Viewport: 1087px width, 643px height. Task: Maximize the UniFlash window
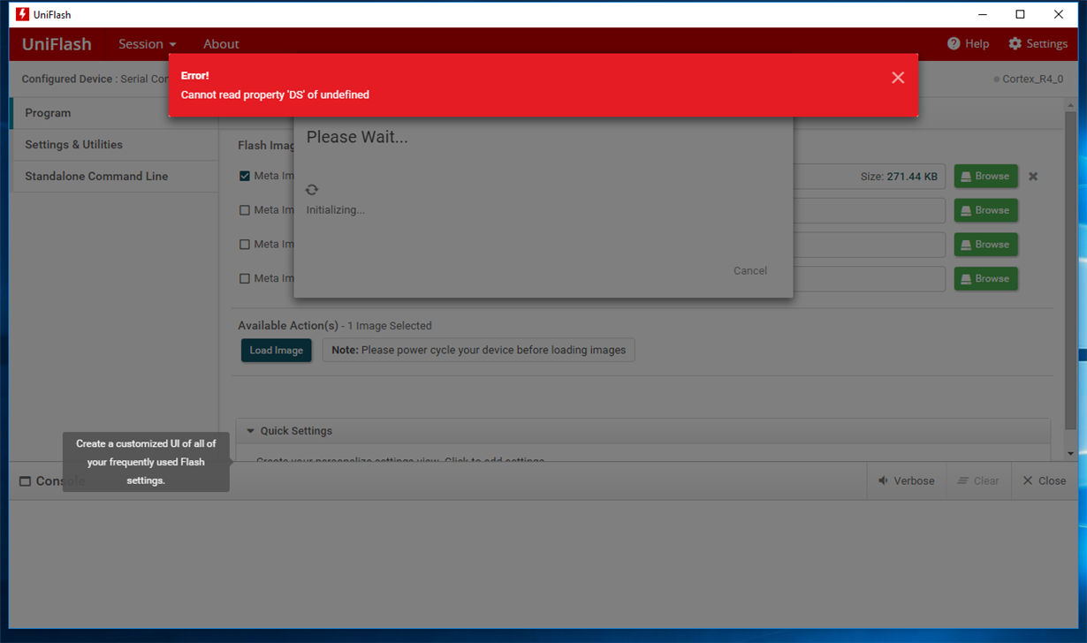point(1020,14)
